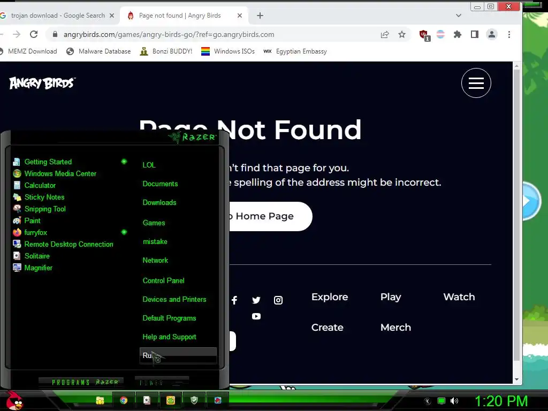This screenshot has width=548, height=411.
Task: Click the Angry Birds red bird start button
Action: click(14, 400)
